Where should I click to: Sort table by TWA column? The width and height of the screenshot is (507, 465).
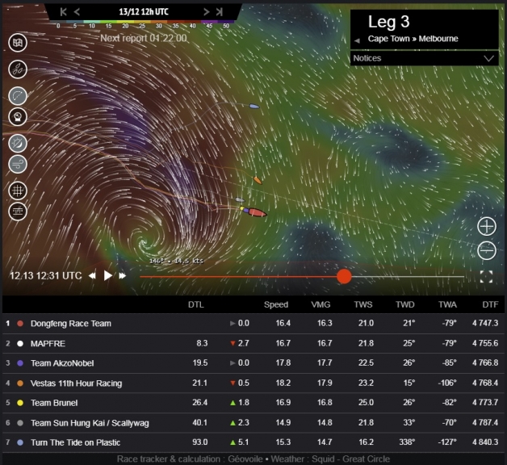point(447,304)
